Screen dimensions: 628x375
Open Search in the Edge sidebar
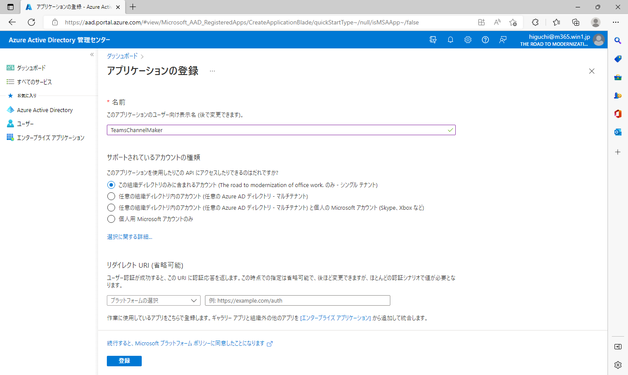pos(618,41)
